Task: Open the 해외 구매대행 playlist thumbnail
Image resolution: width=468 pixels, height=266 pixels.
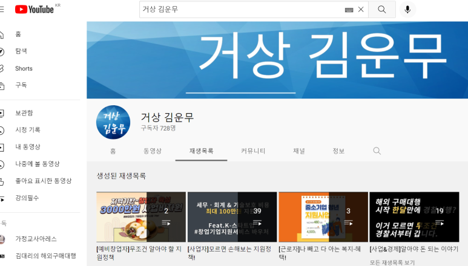Action: (x=414, y=217)
